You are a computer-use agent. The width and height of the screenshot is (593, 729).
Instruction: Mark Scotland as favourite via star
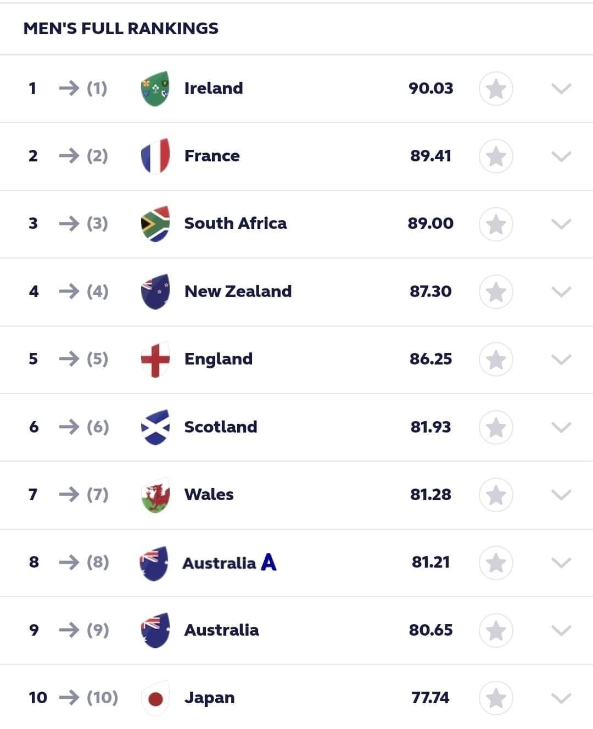[496, 427]
